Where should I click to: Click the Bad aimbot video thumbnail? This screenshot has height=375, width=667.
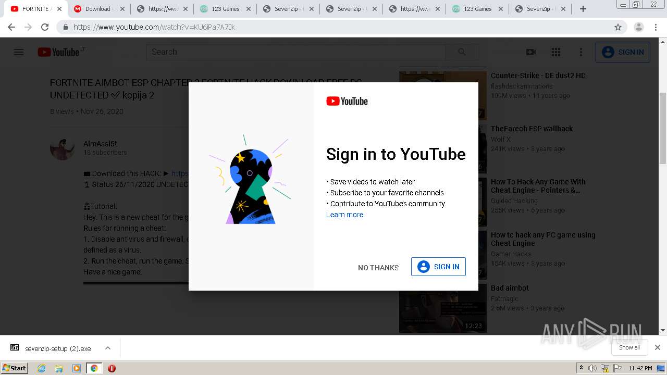click(443, 308)
